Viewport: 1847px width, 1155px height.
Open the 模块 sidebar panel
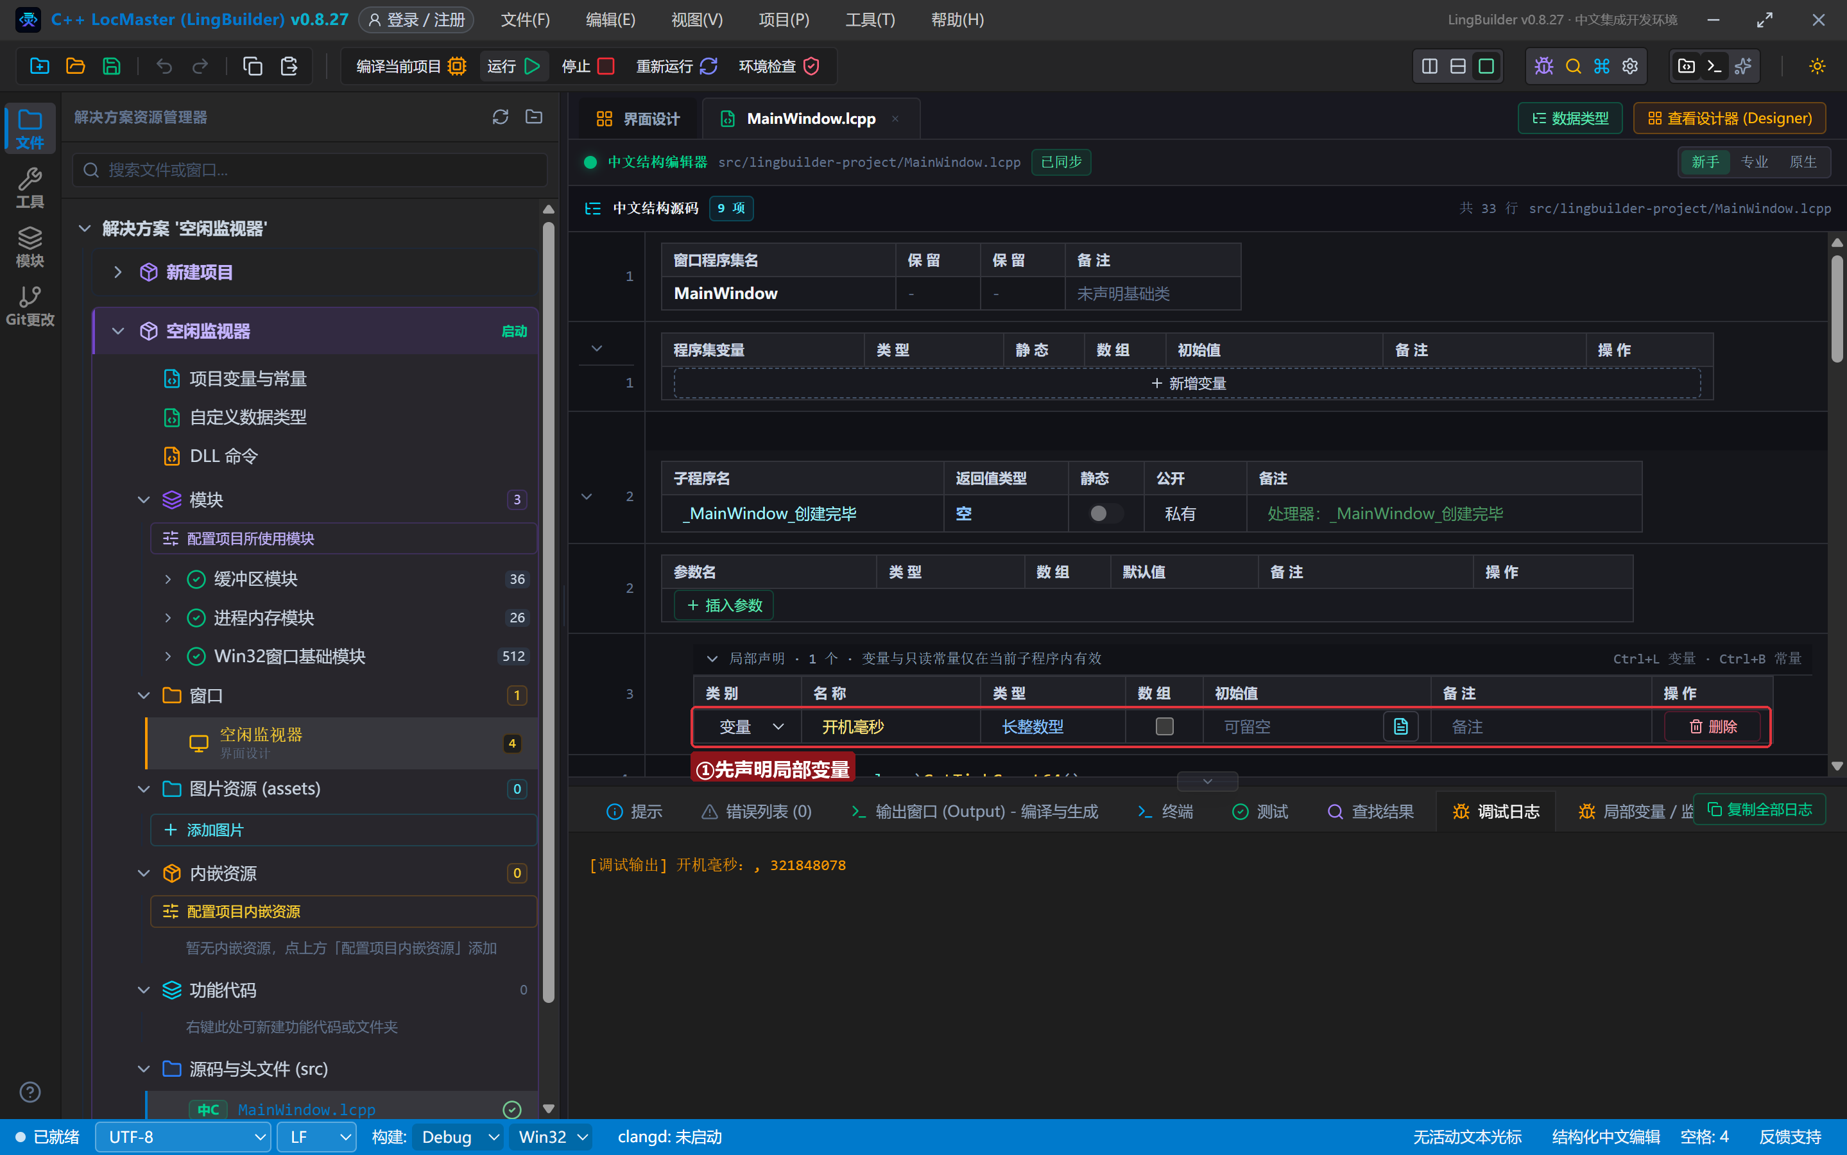tap(30, 248)
